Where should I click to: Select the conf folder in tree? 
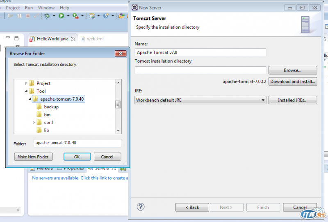coord(48,123)
